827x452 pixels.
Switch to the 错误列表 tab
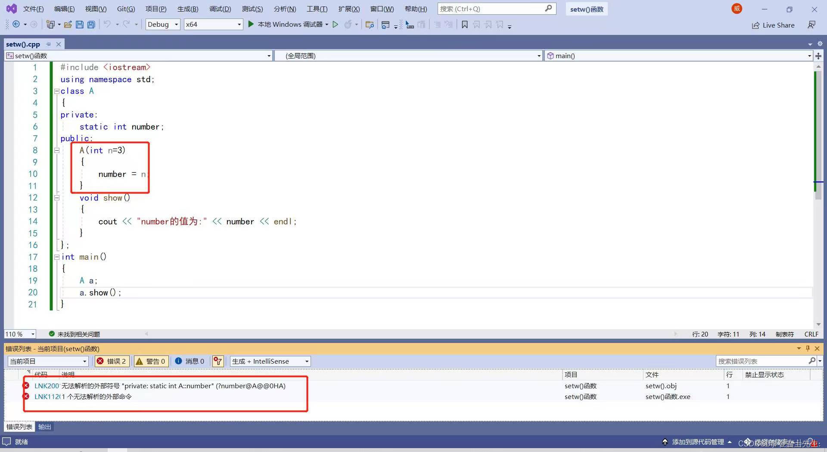point(19,427)
